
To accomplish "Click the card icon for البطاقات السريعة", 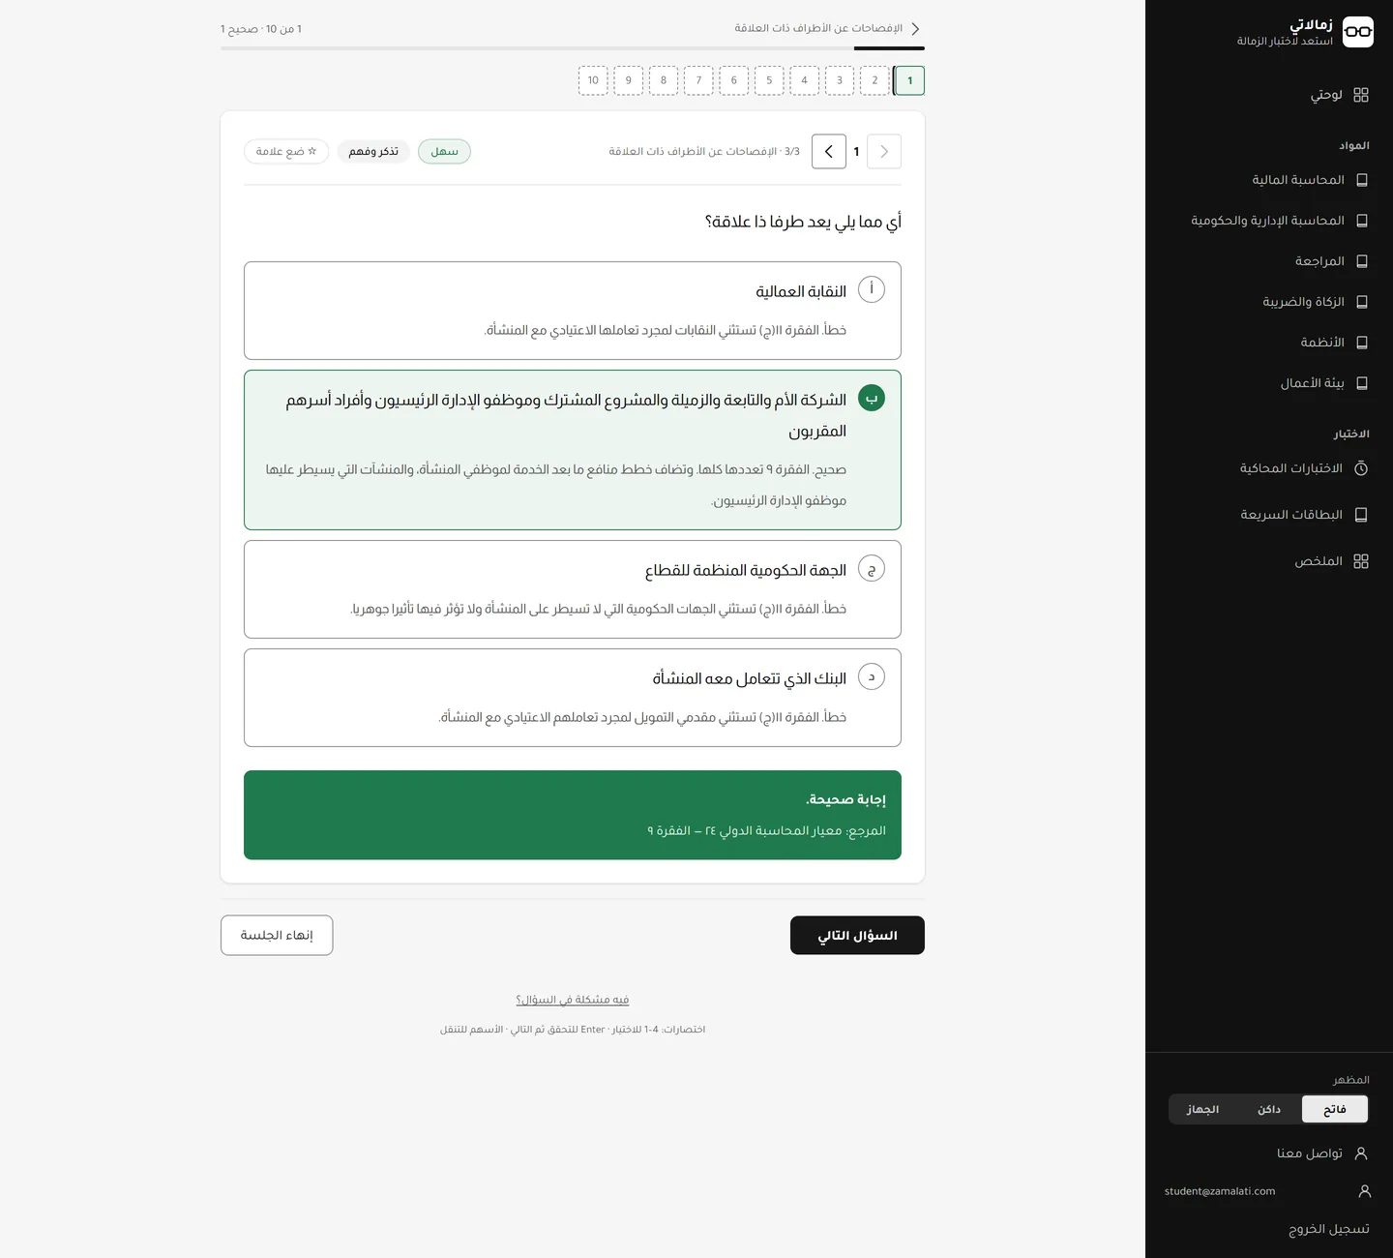I will [1361, 515].
